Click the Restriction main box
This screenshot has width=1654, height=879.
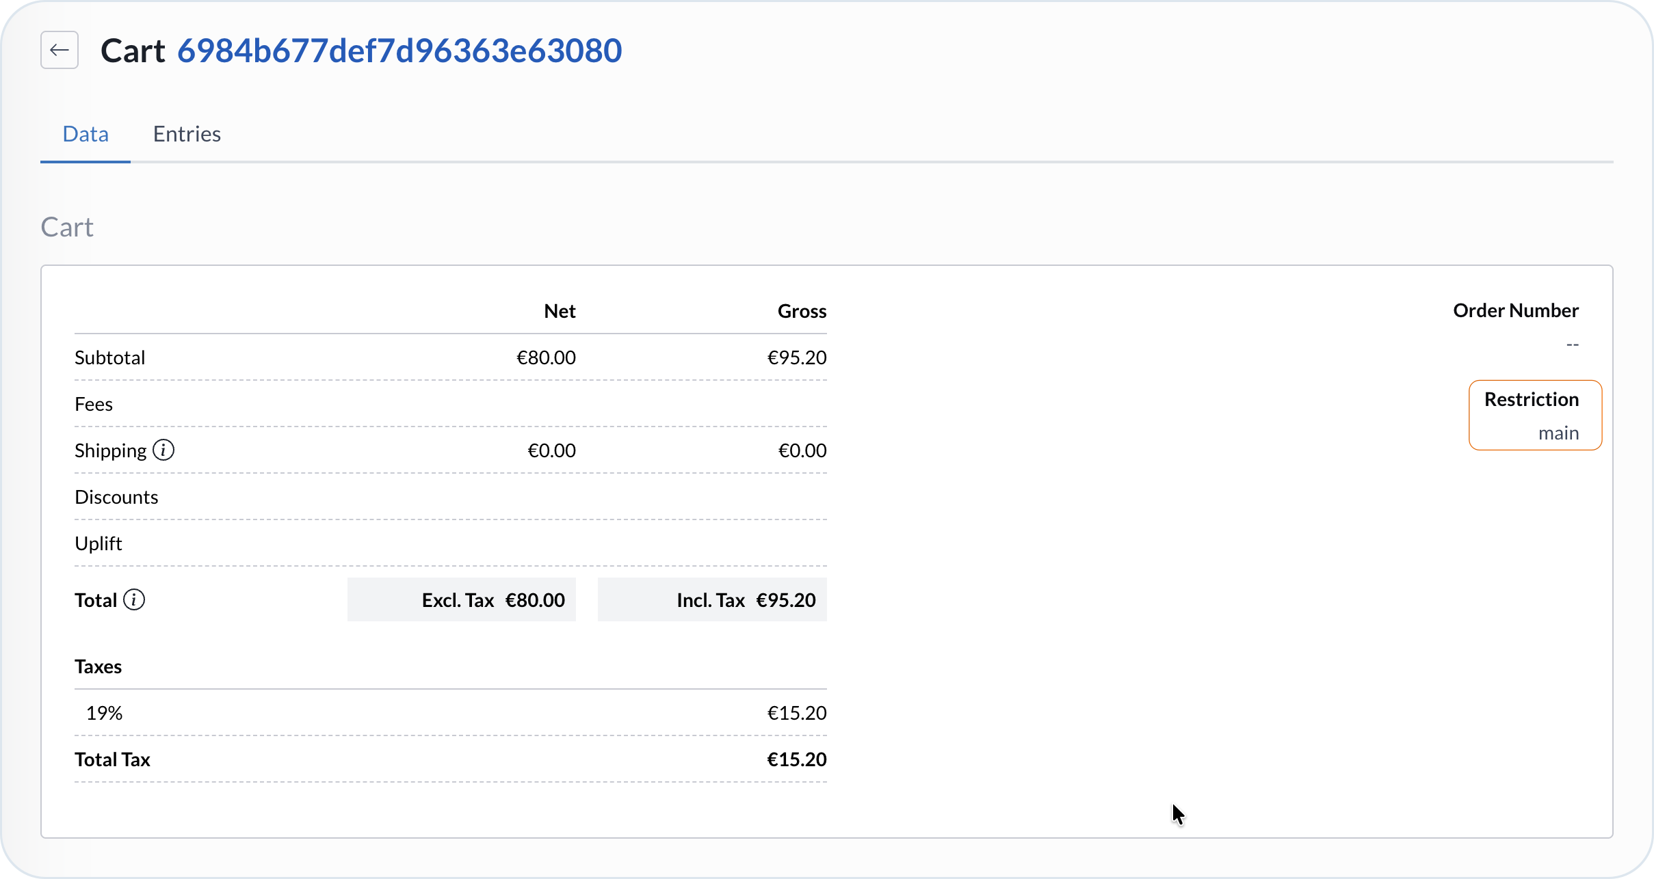tap(1535, 415)
